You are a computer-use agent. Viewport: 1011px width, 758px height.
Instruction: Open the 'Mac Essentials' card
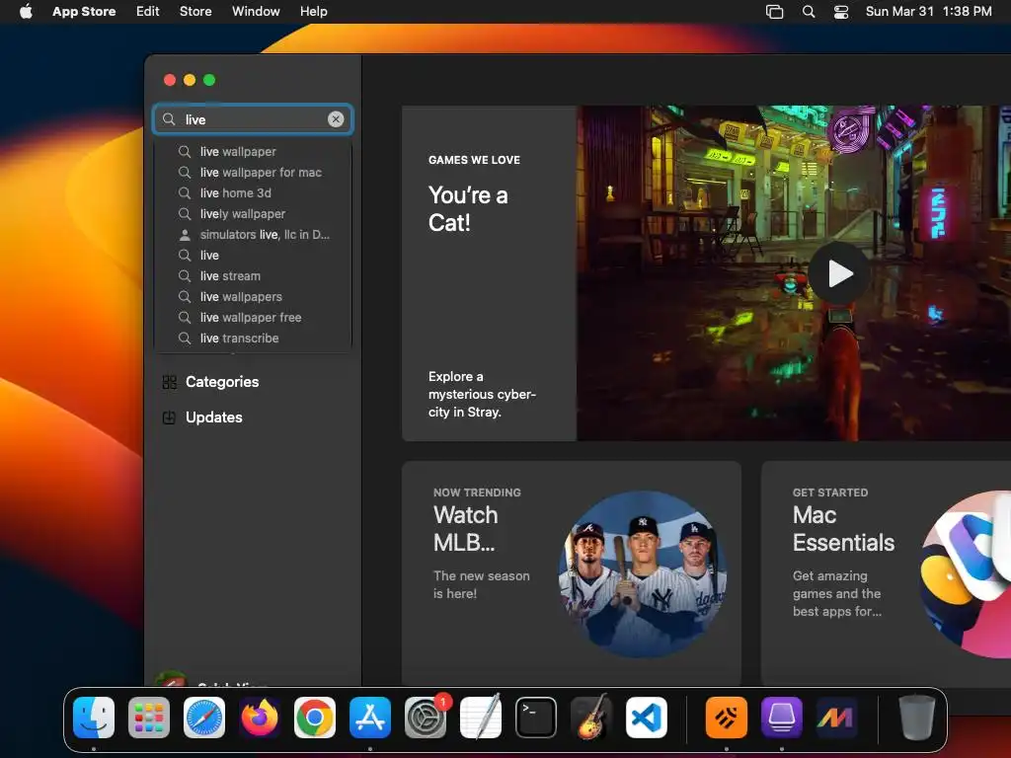[886, 572]
